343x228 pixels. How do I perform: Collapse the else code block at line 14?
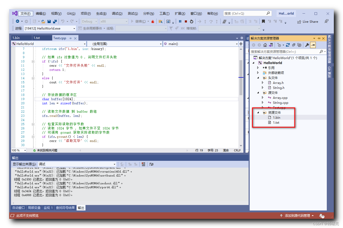point(33,78)
